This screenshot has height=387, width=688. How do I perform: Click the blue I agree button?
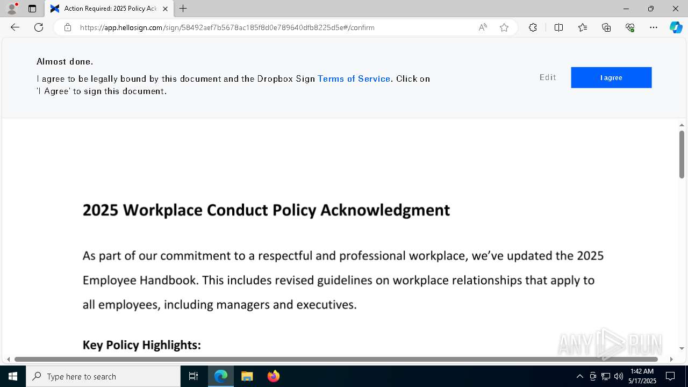point(611,77)
